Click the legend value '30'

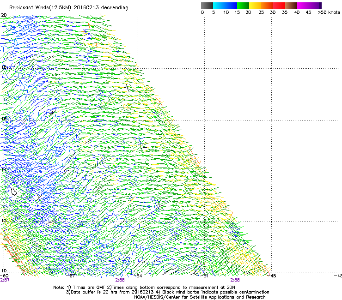pyautogui.click(x=273, y=12)
